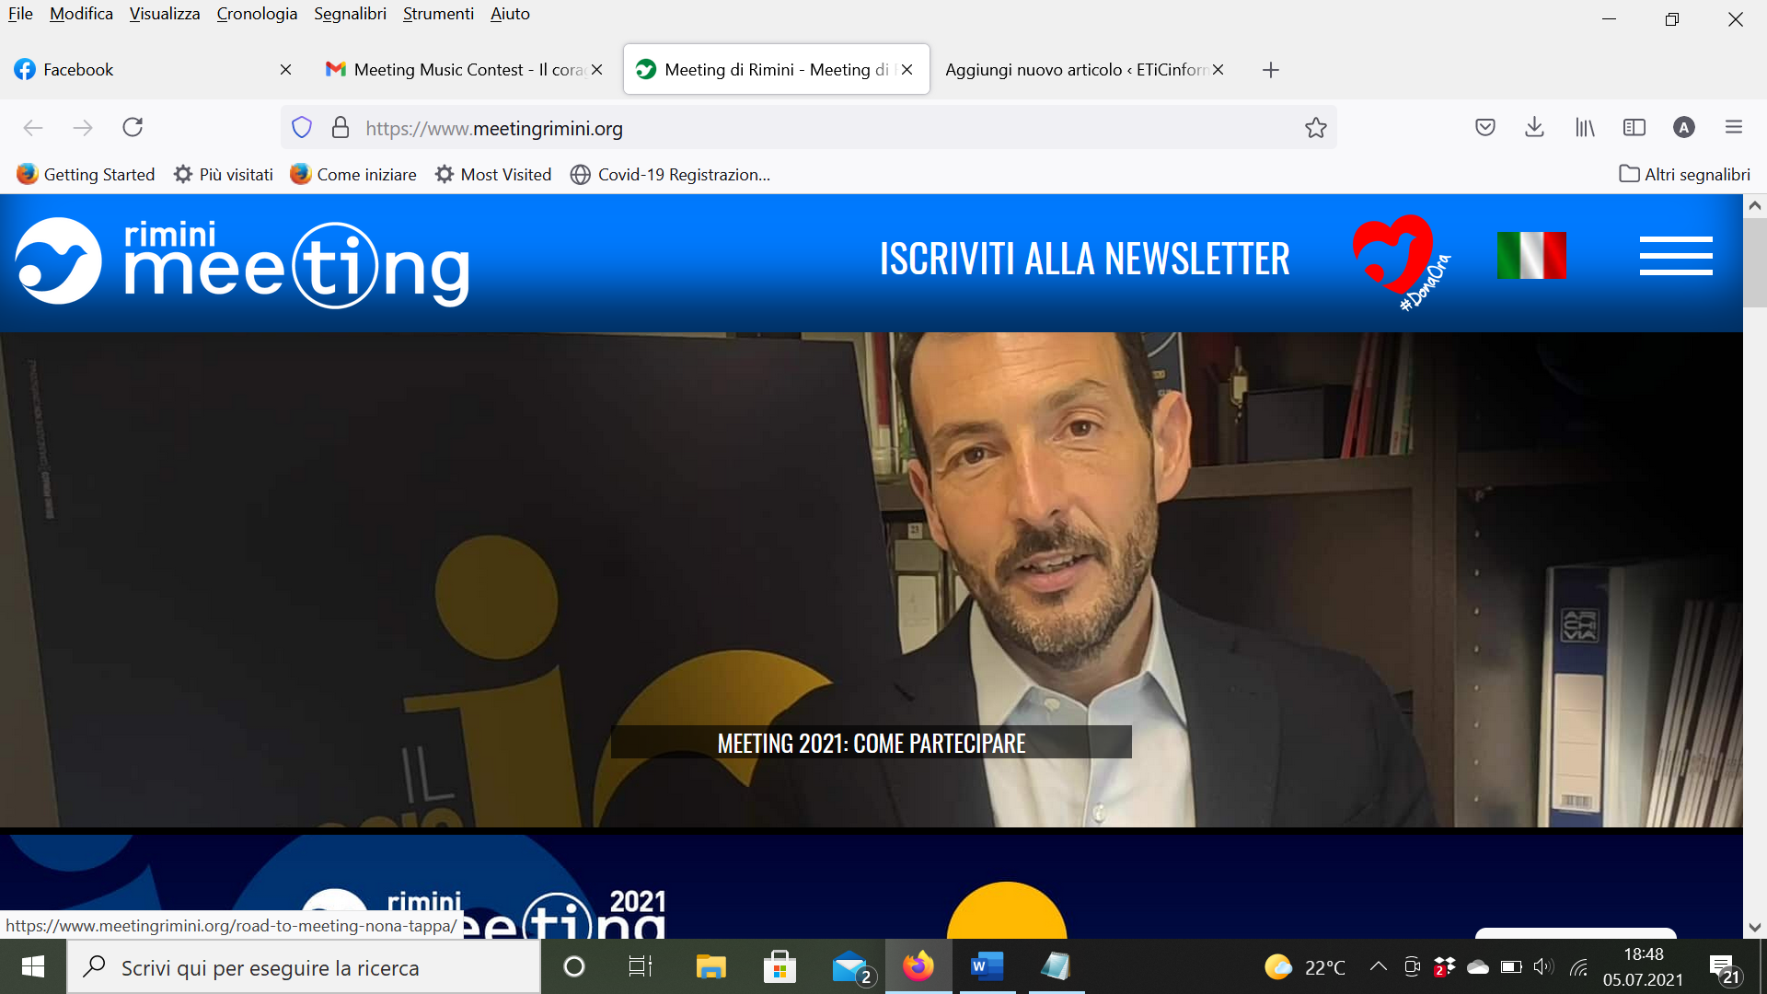Open the notification center icon

1723,967
